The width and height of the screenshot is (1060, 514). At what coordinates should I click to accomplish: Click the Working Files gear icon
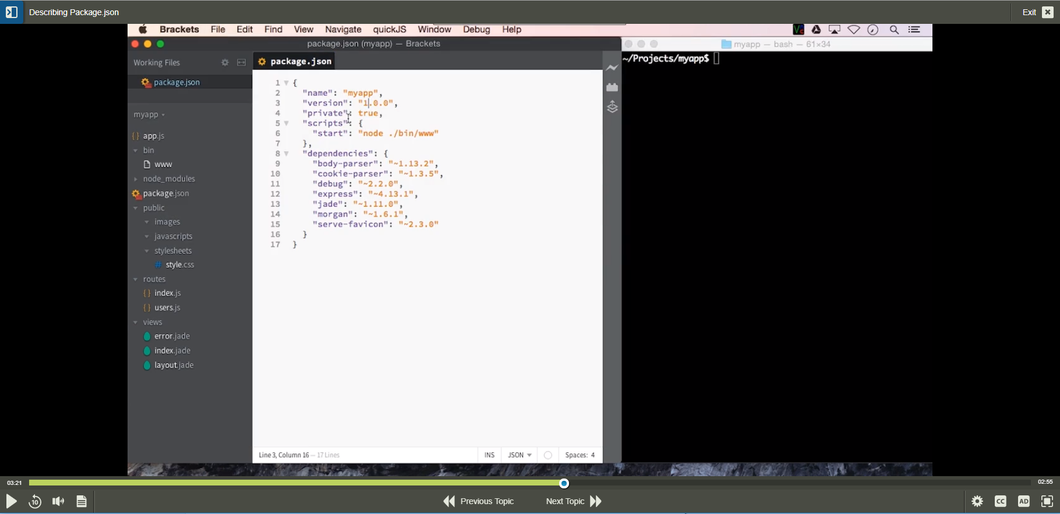[225, 63]
